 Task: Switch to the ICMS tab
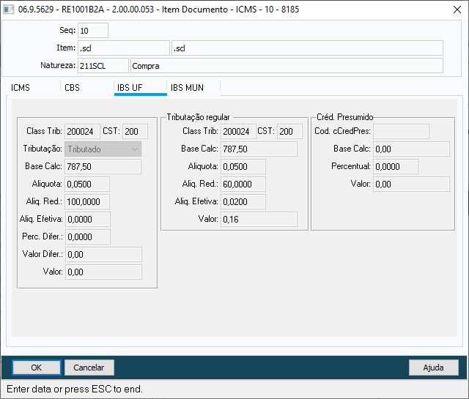tap(21, 88)
